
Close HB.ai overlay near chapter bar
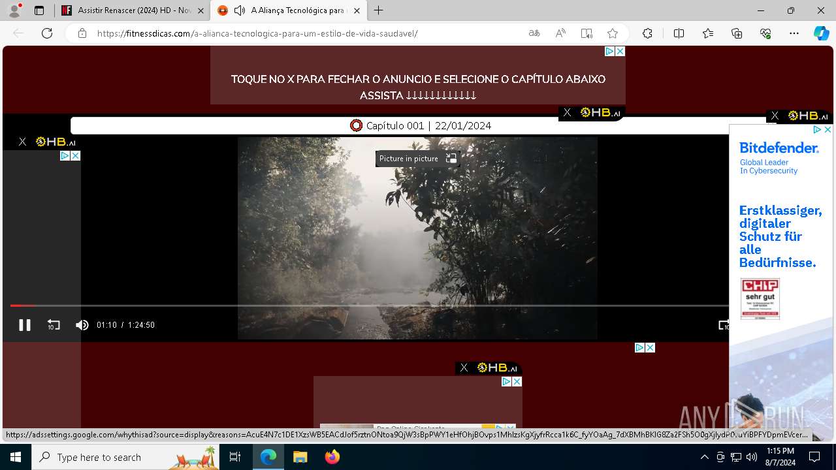click(567, 112)
